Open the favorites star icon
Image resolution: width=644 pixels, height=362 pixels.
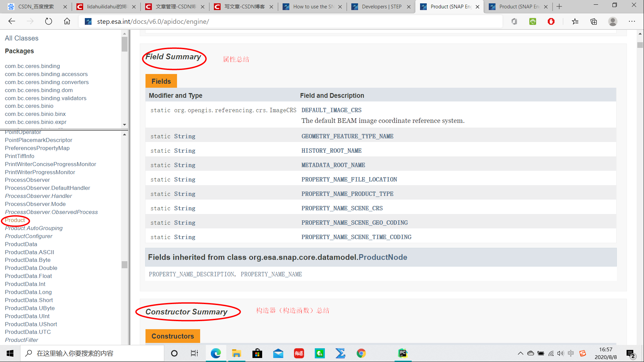pyautogui.click(x=575, y=21)
